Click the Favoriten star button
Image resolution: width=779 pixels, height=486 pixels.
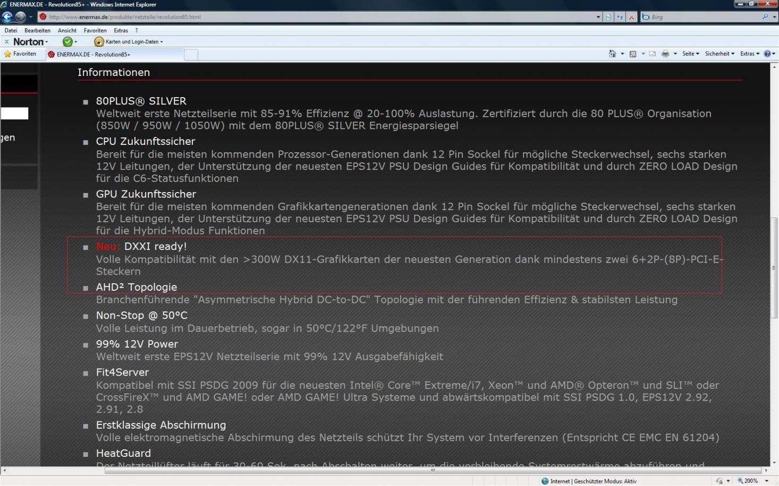[20, 54]
